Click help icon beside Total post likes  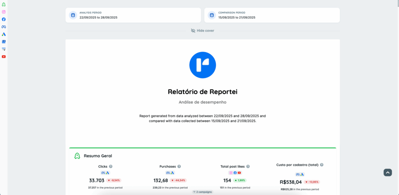tap(248, 166)
